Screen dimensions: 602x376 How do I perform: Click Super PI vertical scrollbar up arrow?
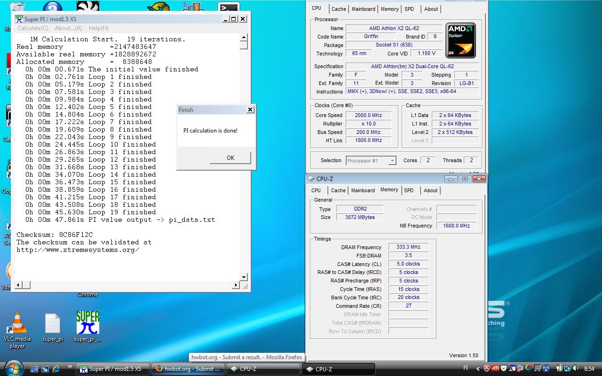(244, 37)
